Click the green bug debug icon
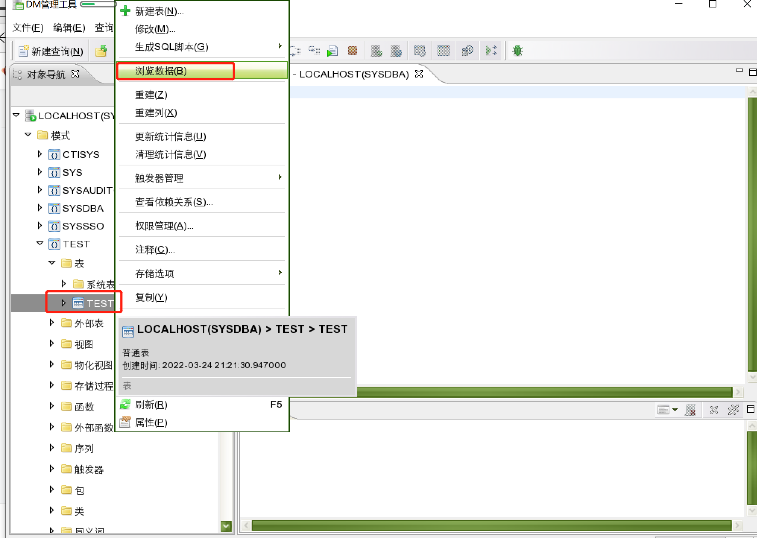The width and height of the screenshot is (757, 538). (517, 50)
